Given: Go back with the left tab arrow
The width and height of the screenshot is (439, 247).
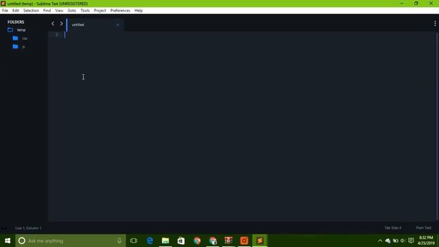Looking at the screenshot, I should click(53, 24).
